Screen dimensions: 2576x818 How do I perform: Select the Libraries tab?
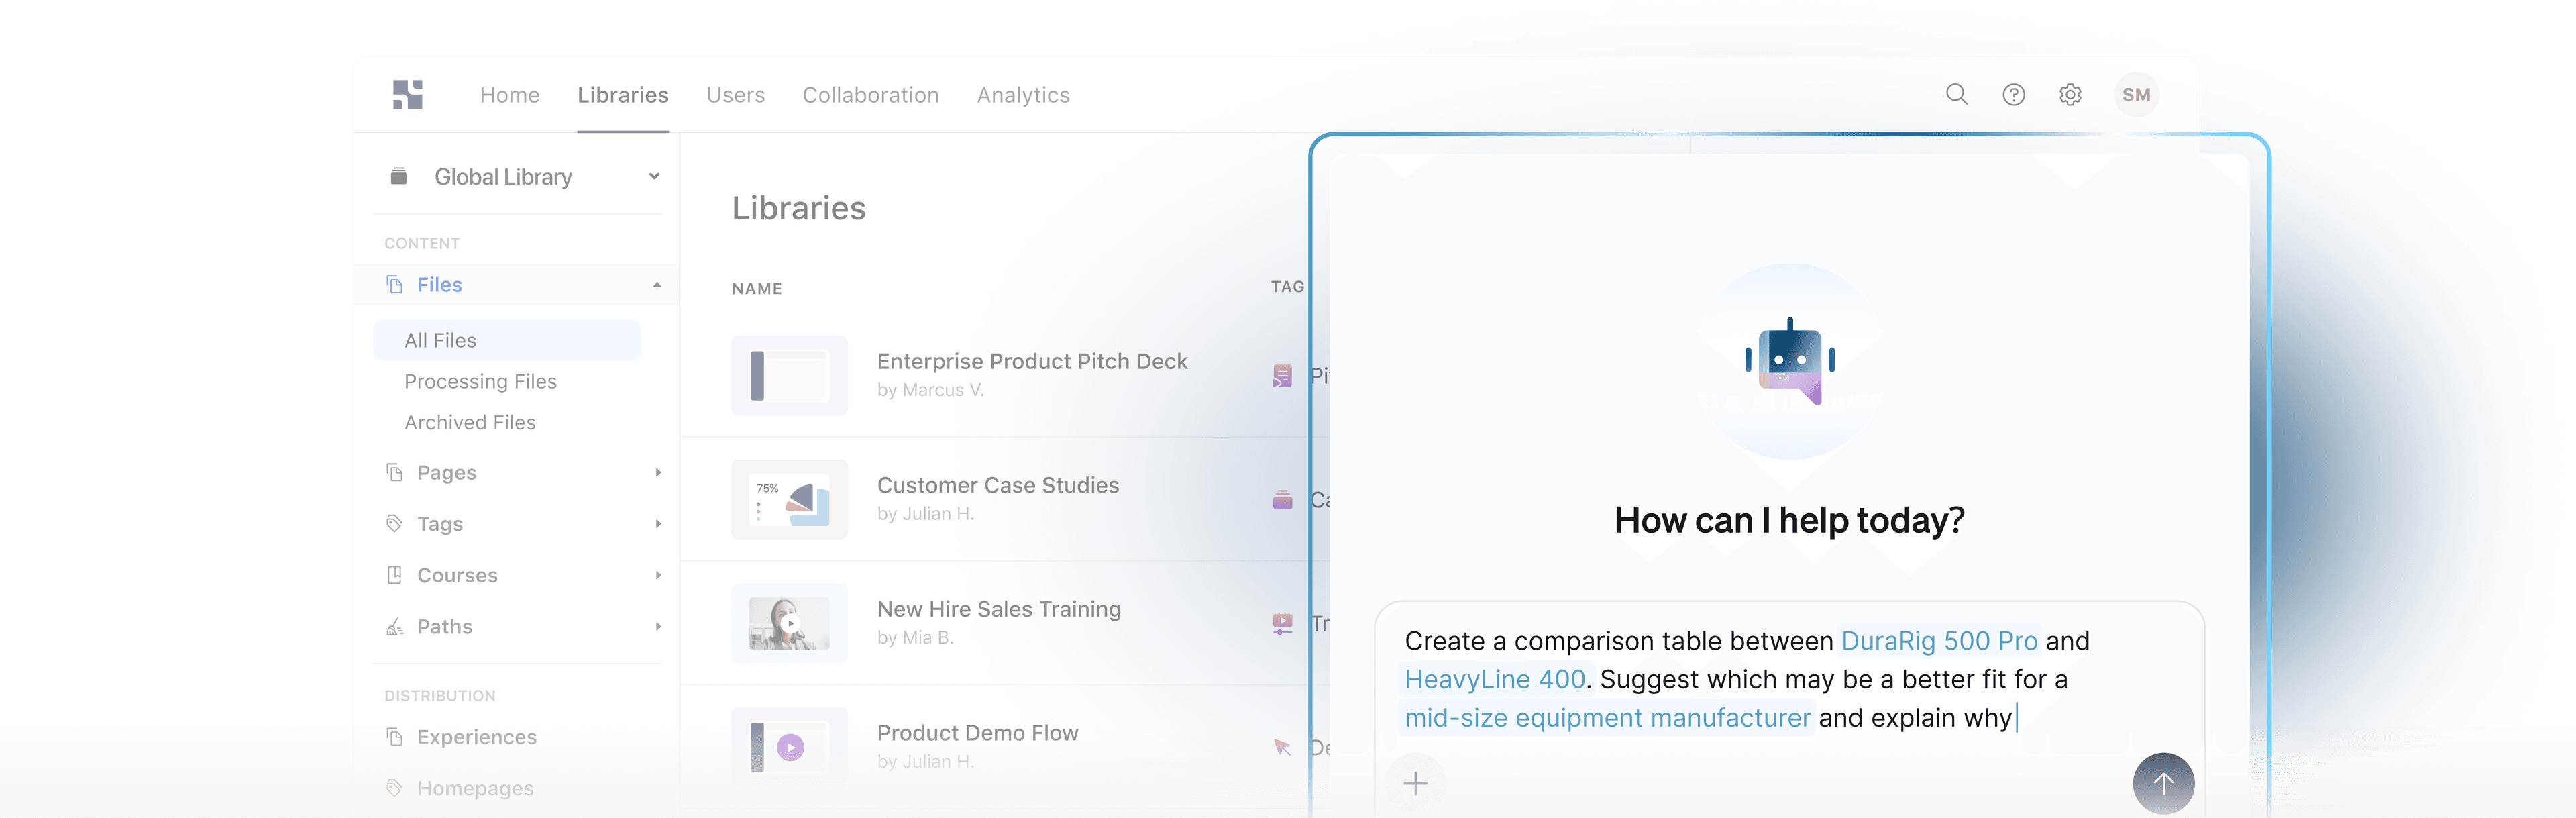point(622,95)
